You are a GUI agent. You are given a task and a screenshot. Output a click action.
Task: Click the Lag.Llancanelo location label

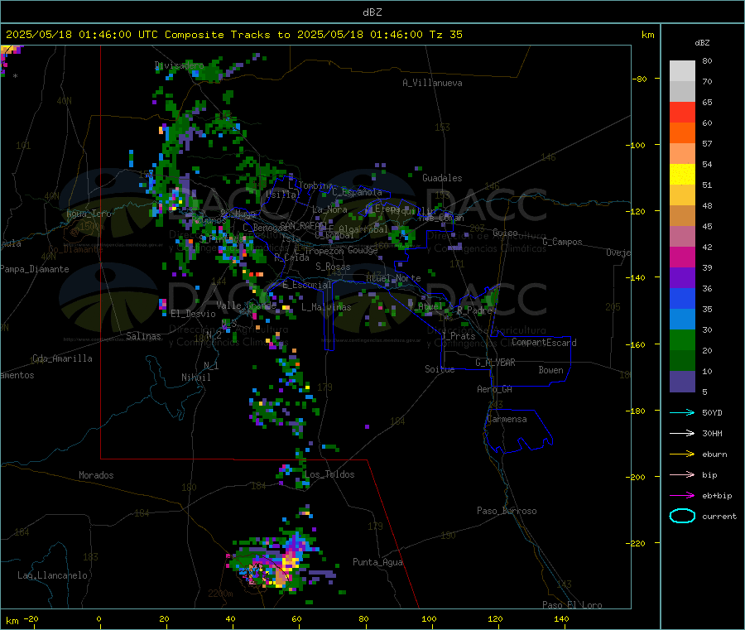click(52, 575)
